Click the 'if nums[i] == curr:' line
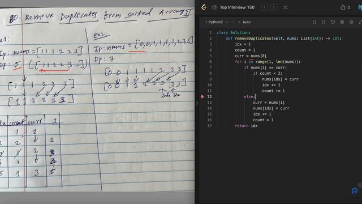The image size is (362, 204). [x=265, y=67]
